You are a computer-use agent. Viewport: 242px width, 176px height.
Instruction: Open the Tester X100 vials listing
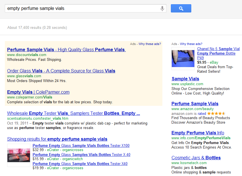(81, 145)
